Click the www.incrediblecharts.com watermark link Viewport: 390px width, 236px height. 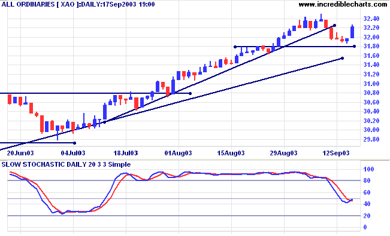click(343, 4)
